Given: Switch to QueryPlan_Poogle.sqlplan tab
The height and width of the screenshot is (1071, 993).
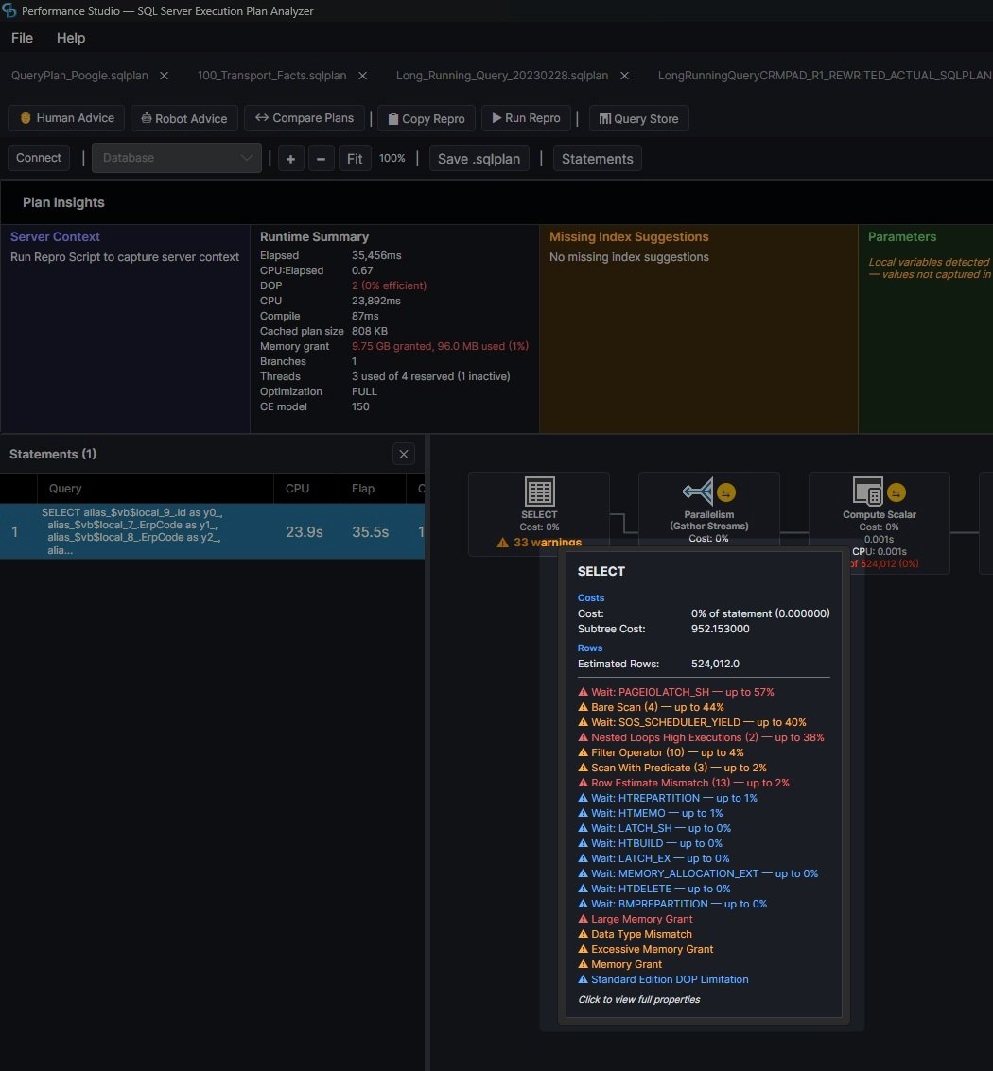Looking at the screenshot, I should coord(79,75).
